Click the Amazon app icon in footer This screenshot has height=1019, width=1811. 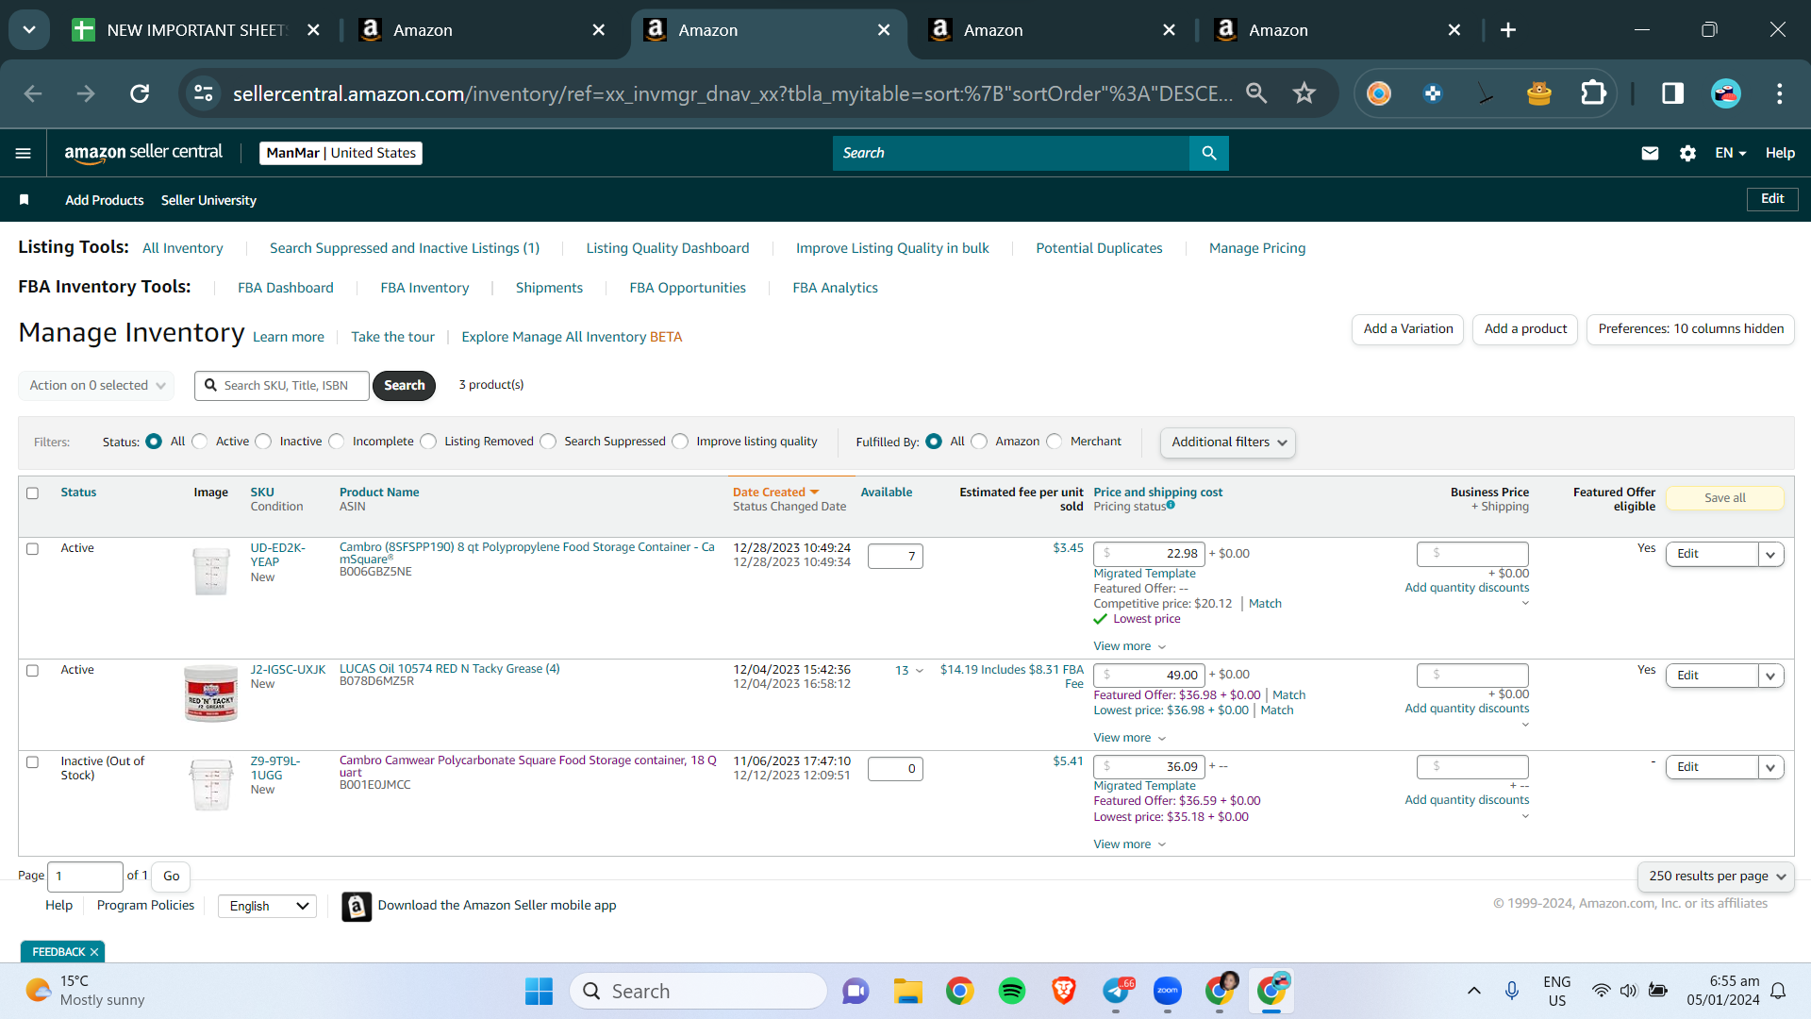point(357,906)
